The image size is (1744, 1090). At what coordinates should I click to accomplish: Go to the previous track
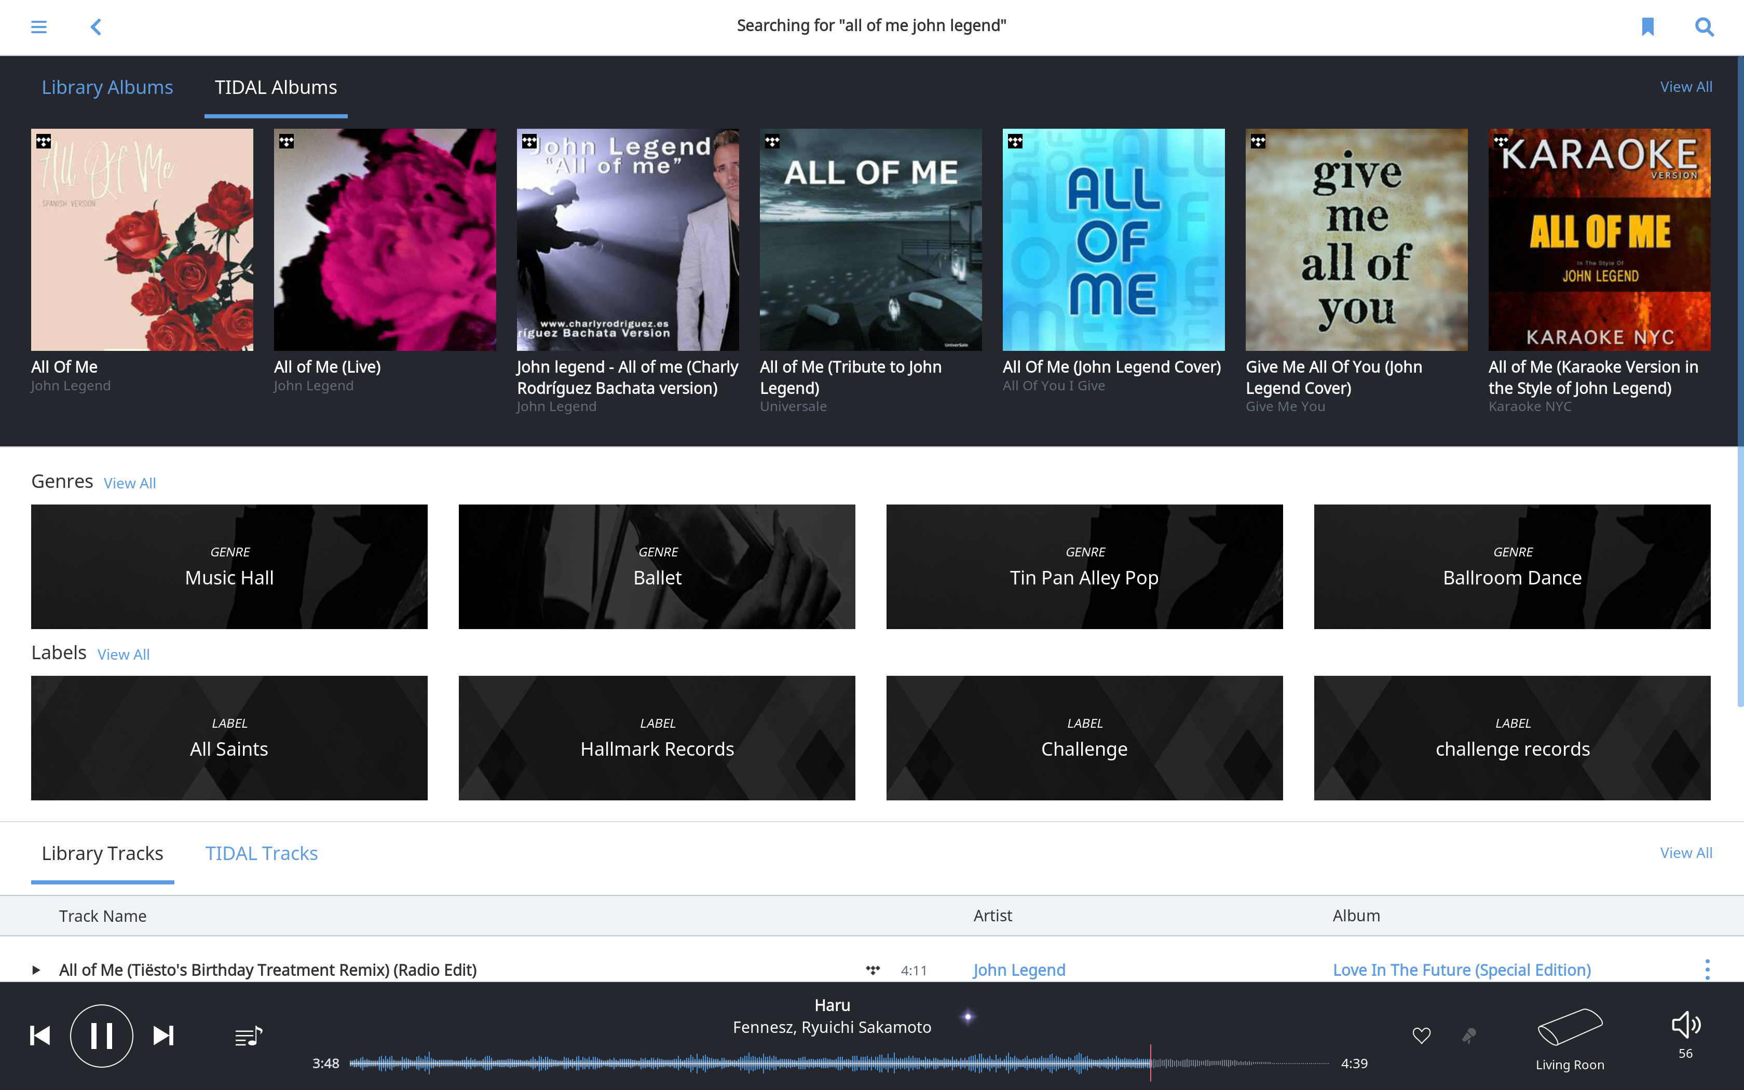pos(40,1036)
